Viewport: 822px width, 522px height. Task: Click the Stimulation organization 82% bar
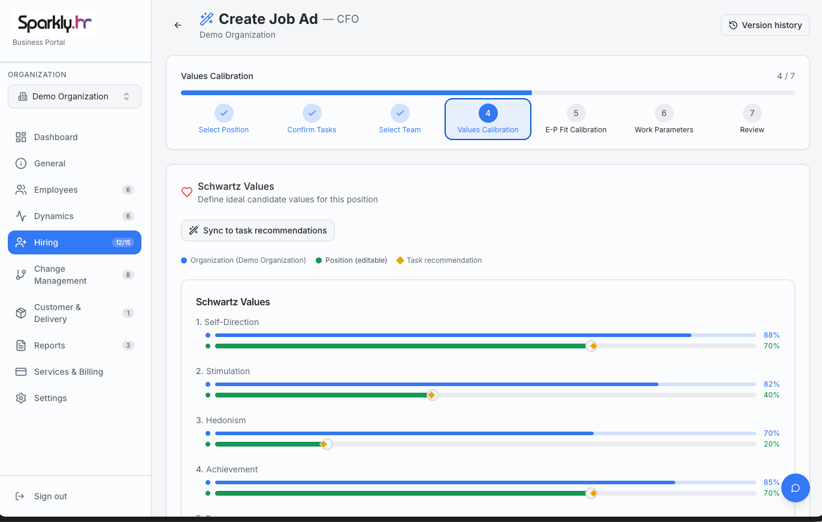click(x=485, y=384)
